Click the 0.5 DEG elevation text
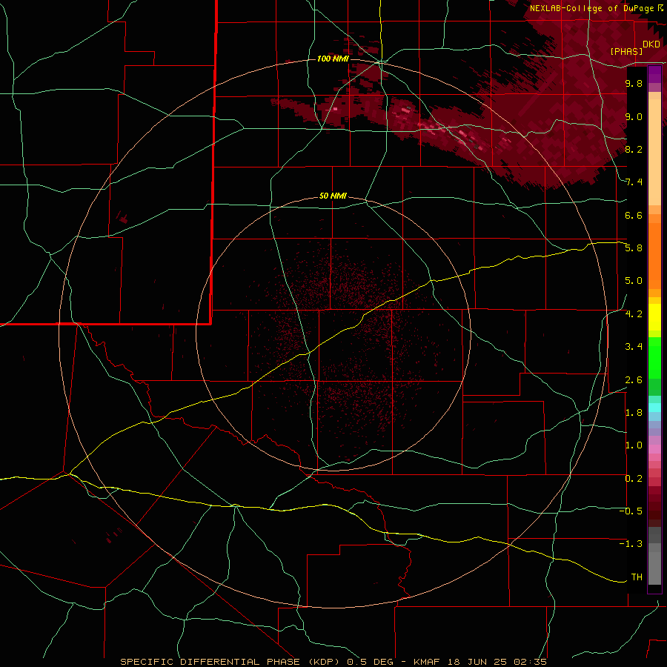 click(x=369, y=662)
